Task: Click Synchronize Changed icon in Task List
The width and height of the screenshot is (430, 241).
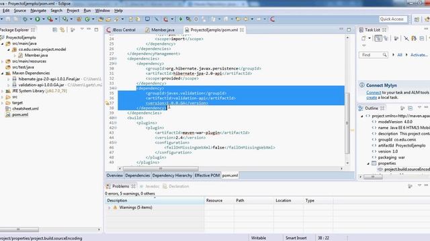Action: click(414, 38)
